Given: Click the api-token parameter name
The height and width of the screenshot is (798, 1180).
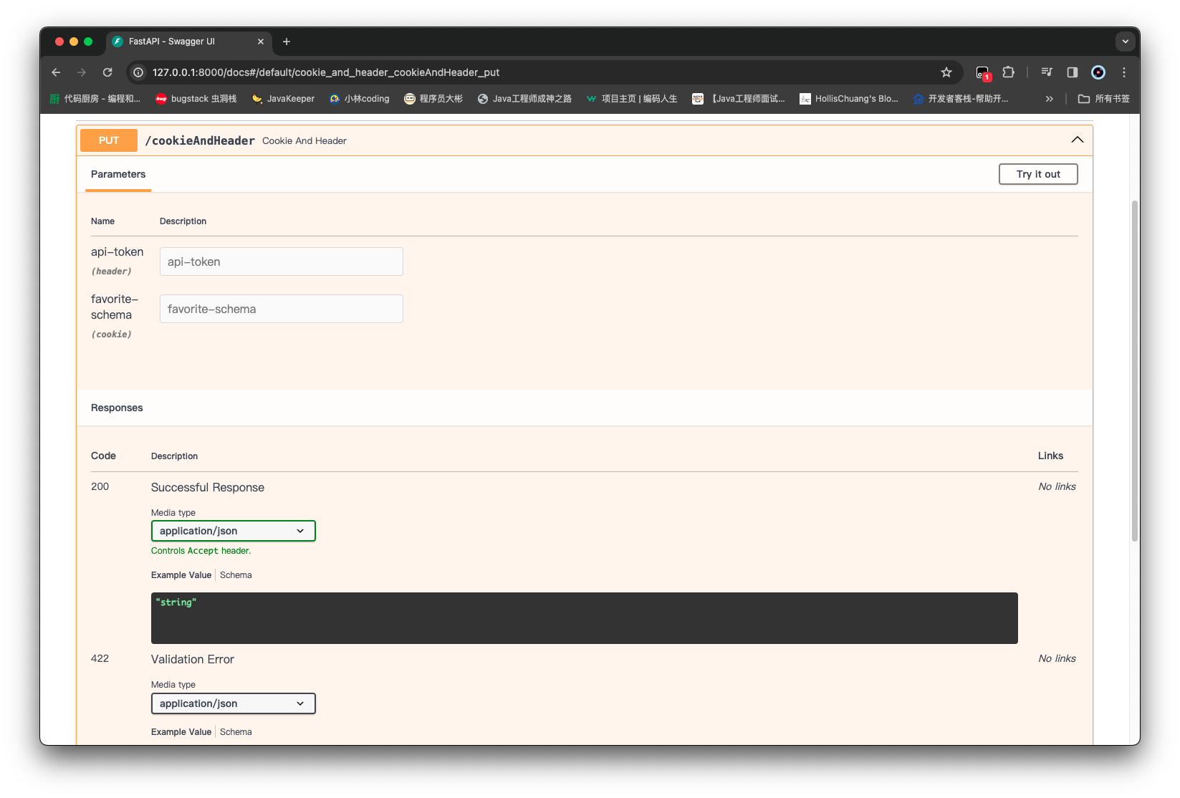Looking at the screenshot, I should point(117,251).
